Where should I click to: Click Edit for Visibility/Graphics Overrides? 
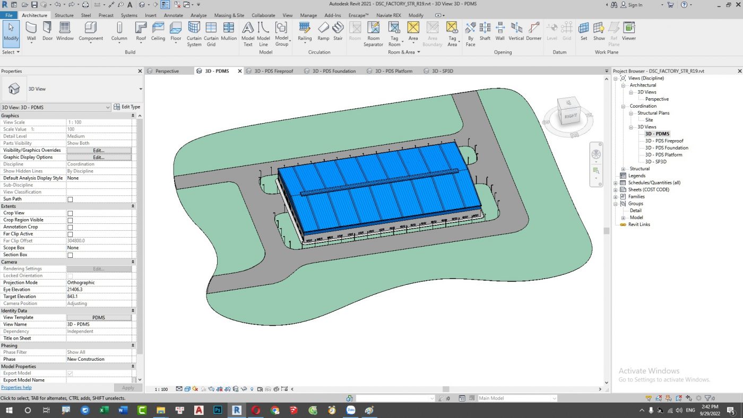[x=99, y=151]
